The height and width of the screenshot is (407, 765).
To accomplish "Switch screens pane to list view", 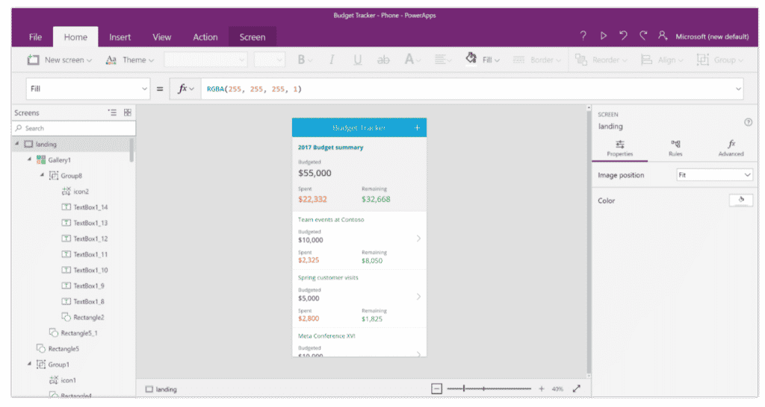I will (112, 113).
